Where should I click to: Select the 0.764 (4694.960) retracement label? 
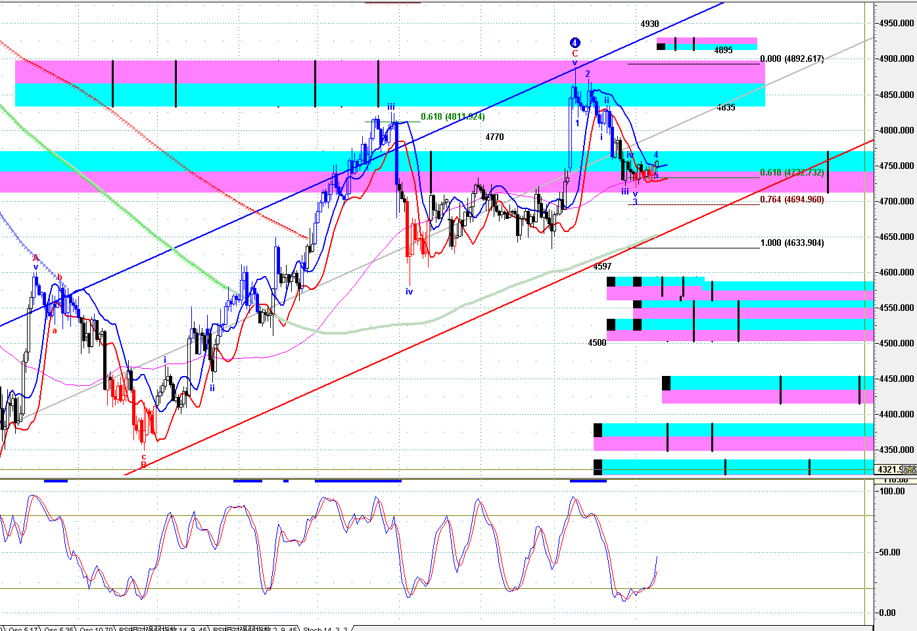pyautogui.click(x=791, y=199)
